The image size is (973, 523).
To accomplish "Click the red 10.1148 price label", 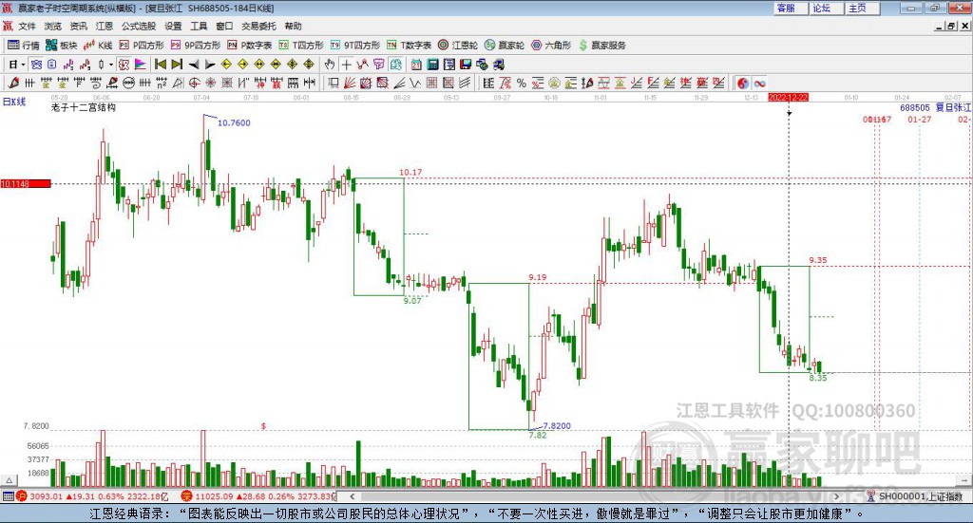I will click(26, 183).
